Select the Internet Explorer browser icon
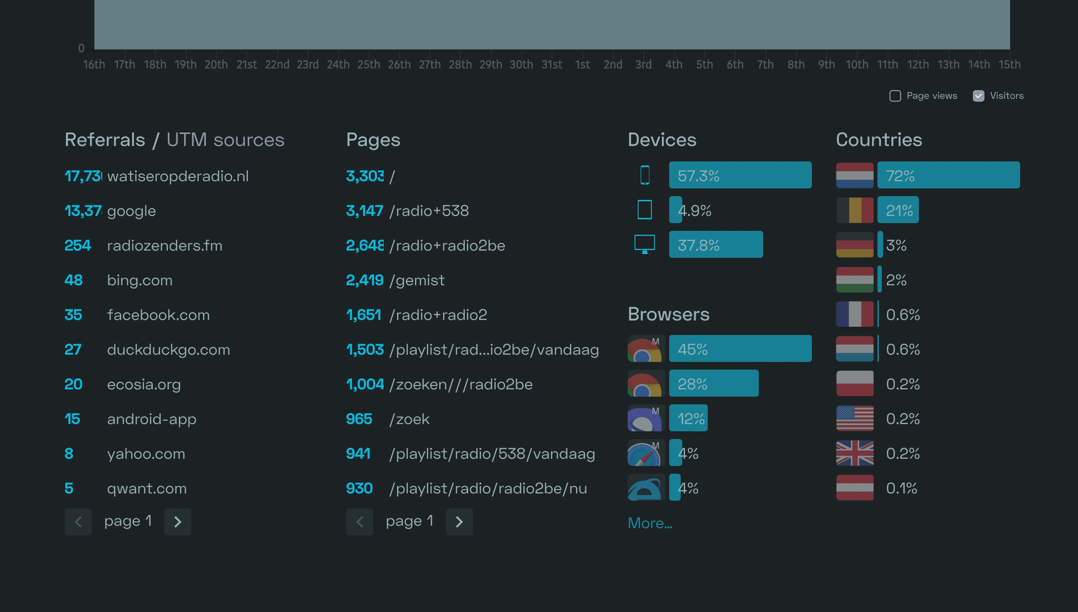The image size is (1078, 612). pyautogui.click(x=646, y=488)
